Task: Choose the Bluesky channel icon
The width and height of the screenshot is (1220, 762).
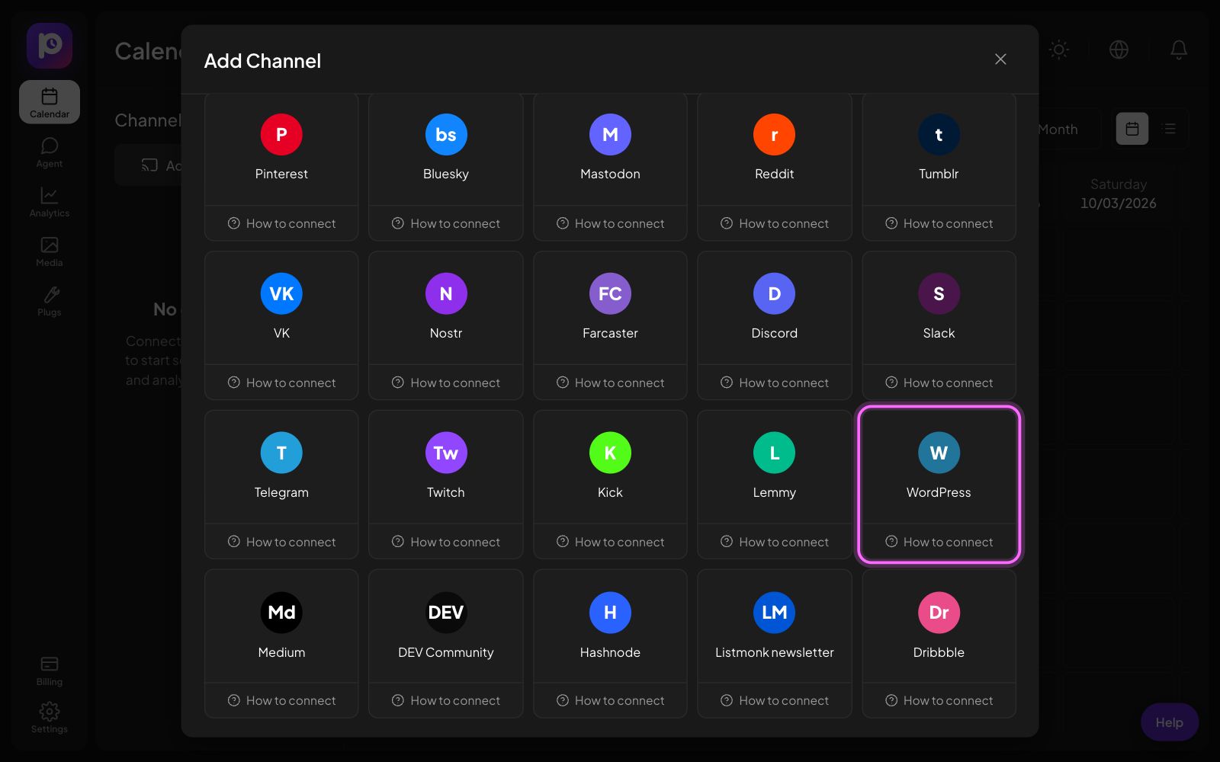Action: pyautogui.click(x=446, y=135)
